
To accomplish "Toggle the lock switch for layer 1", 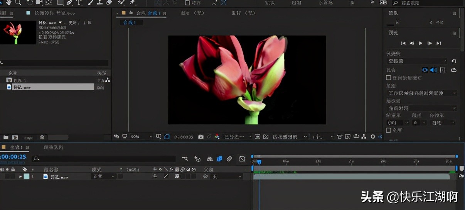I will 13,176.
